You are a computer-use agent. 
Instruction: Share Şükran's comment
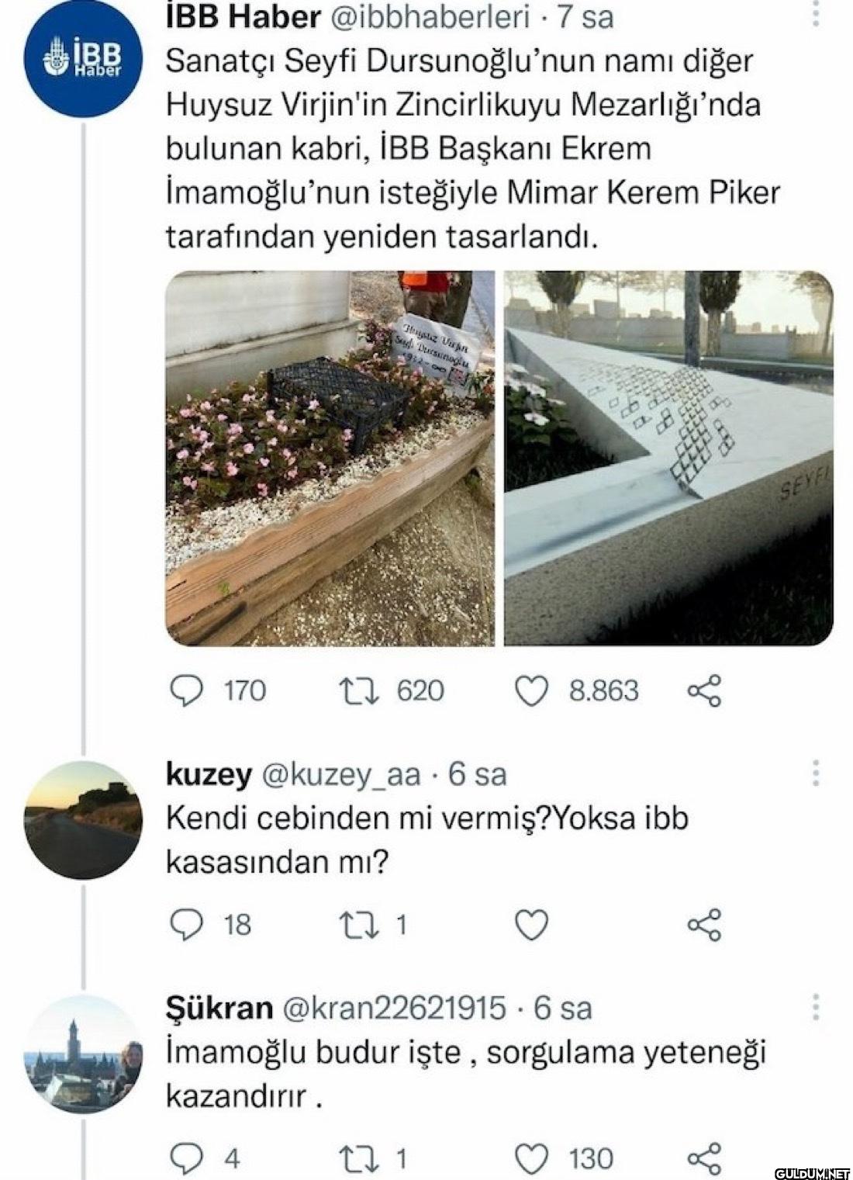(x=704, y=1159)
